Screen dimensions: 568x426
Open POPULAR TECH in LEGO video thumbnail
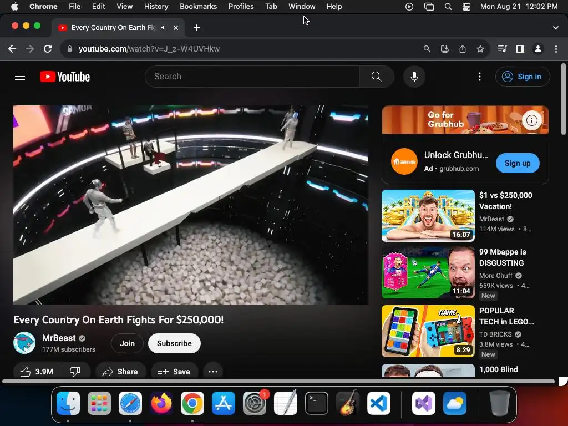tap(428, 331)
